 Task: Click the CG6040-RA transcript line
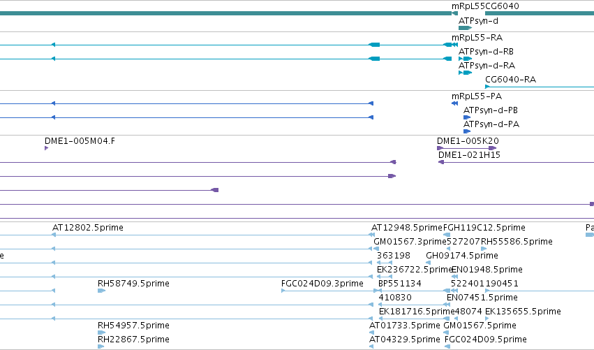coord(540,87)
